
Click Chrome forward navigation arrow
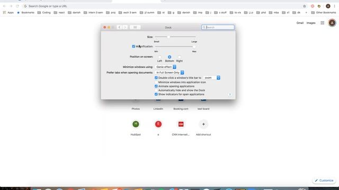pyautogui.click(x=11, y=6)
